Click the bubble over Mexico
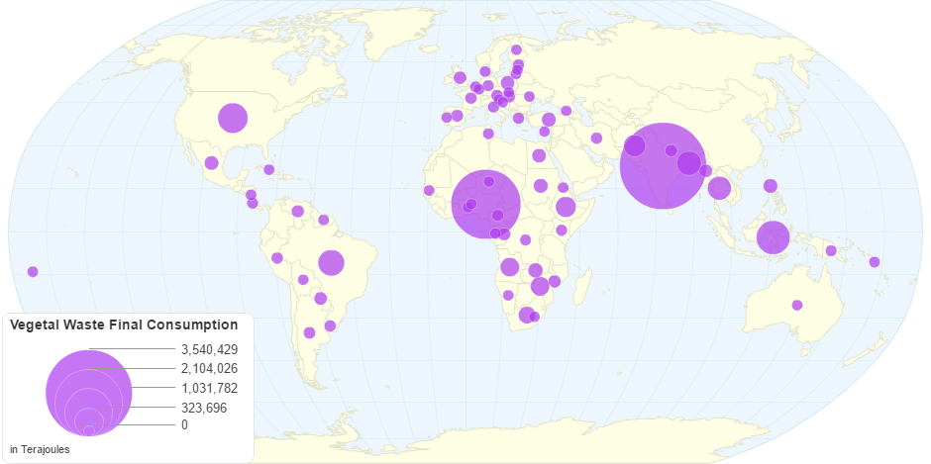 tap(211, 163)
